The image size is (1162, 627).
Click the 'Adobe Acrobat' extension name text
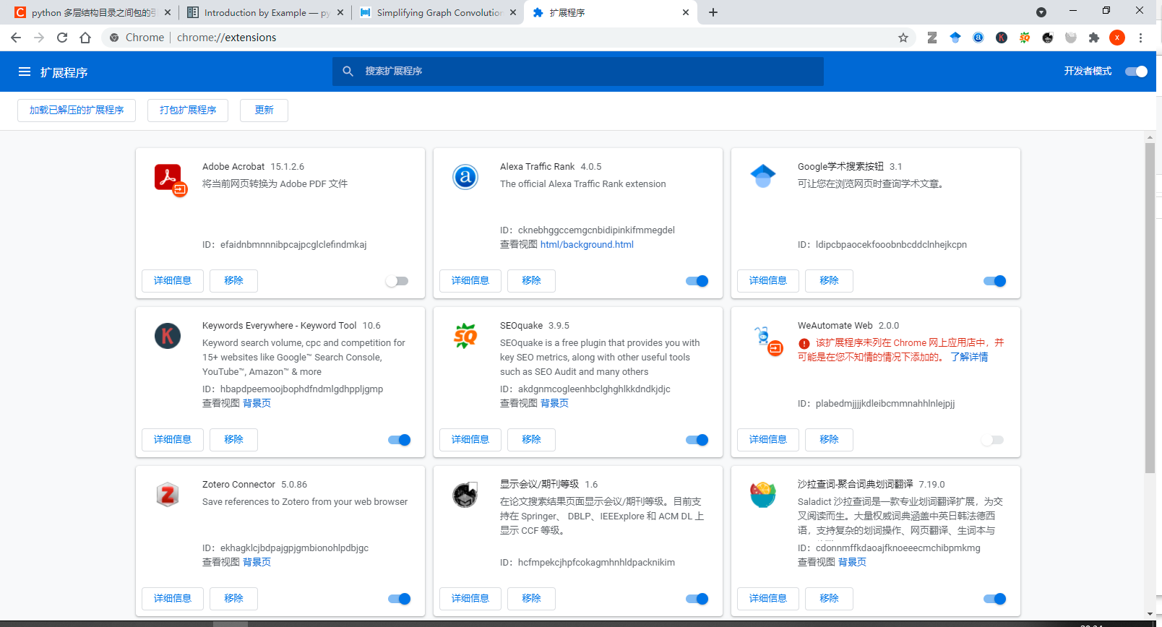(x=233, y=167)
